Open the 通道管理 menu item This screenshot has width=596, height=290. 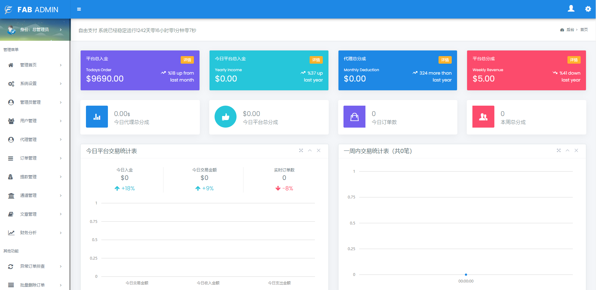(35, 196)
